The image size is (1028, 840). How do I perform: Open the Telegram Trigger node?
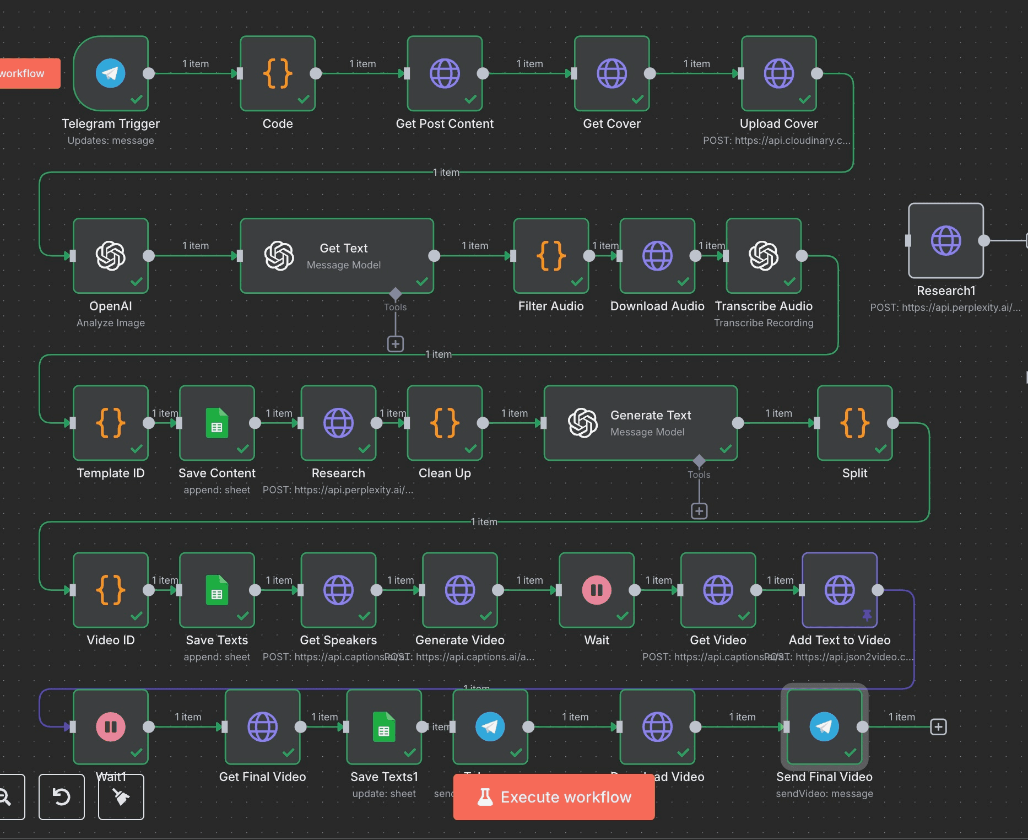111,73
